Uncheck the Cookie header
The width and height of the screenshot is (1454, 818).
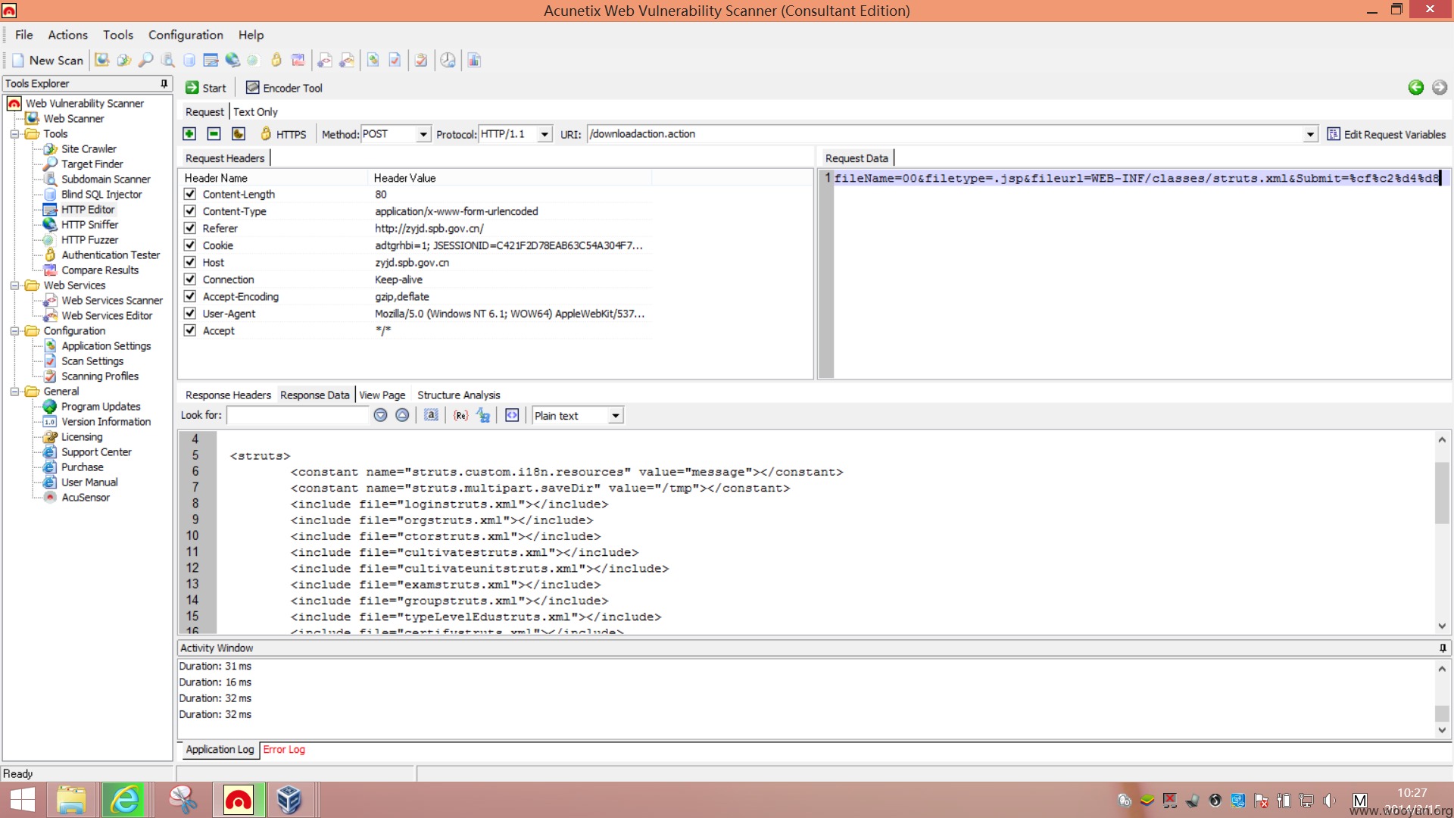click(190, 245)
